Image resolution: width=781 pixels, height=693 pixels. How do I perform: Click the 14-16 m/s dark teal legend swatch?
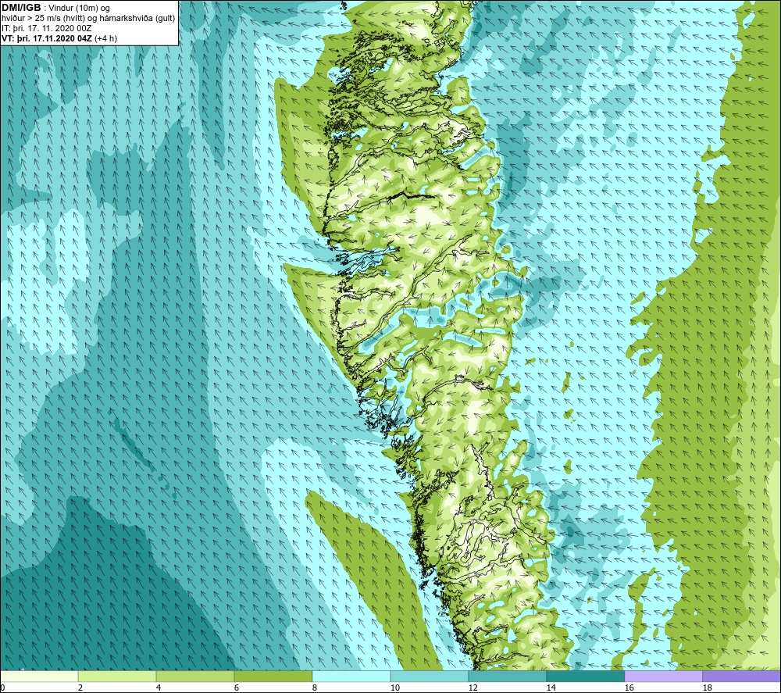click(585, 676)
